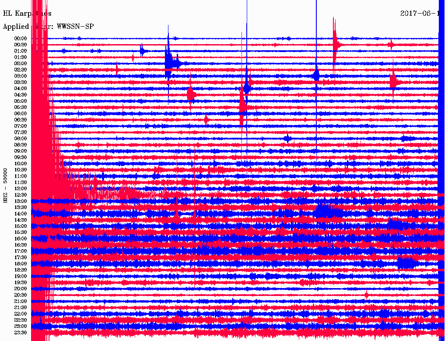Click the 2017-06 date label
The width and height of the screenshot is (448, 341).
(420, 13)
